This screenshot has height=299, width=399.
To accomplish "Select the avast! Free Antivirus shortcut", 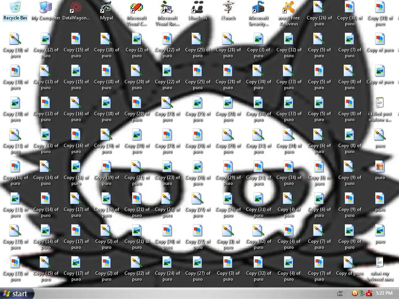I will [x=289, y=14].
